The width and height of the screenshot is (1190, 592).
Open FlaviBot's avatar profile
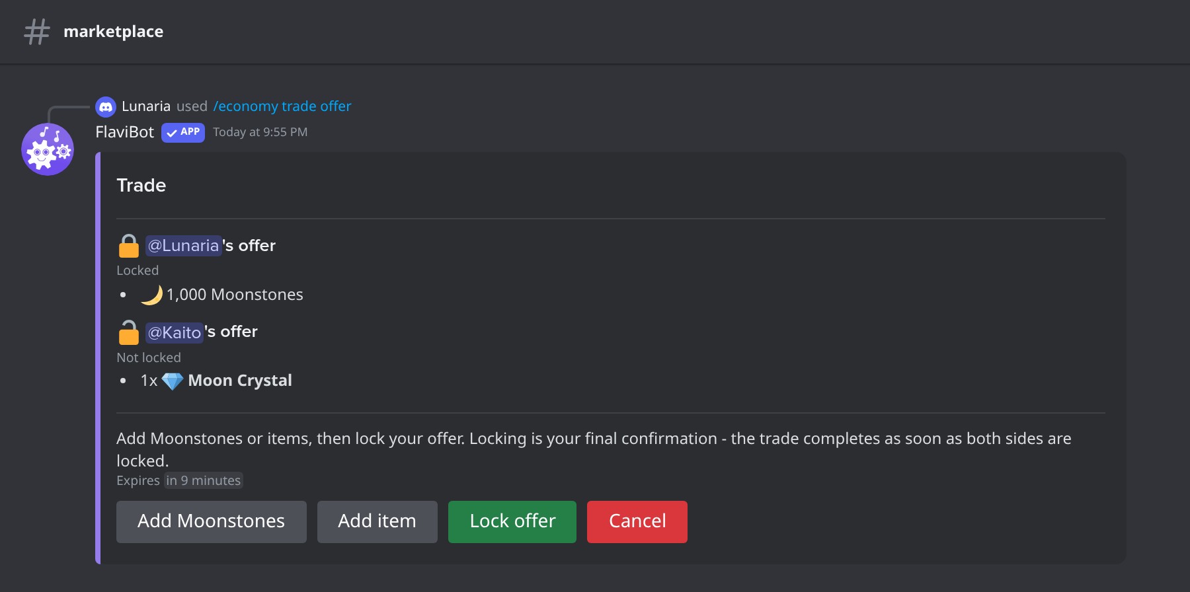[48, 149]
